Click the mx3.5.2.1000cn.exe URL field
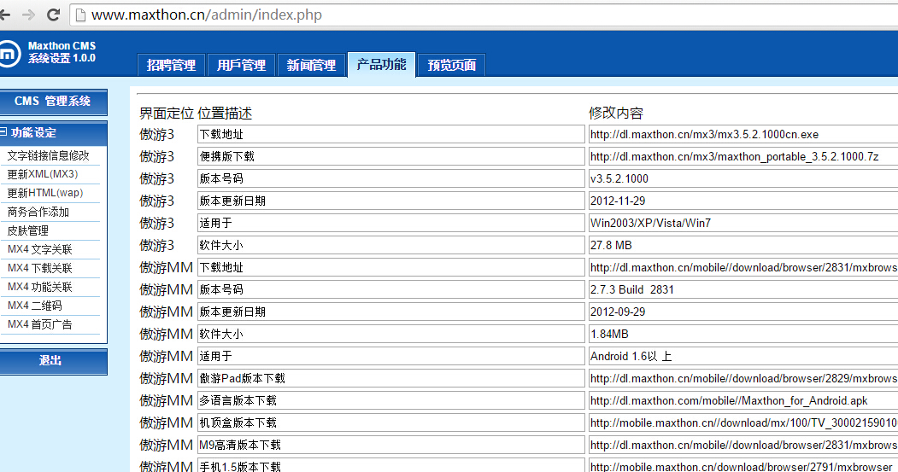The width and height of the screenshot is (898, 472). tap(742, 135)
